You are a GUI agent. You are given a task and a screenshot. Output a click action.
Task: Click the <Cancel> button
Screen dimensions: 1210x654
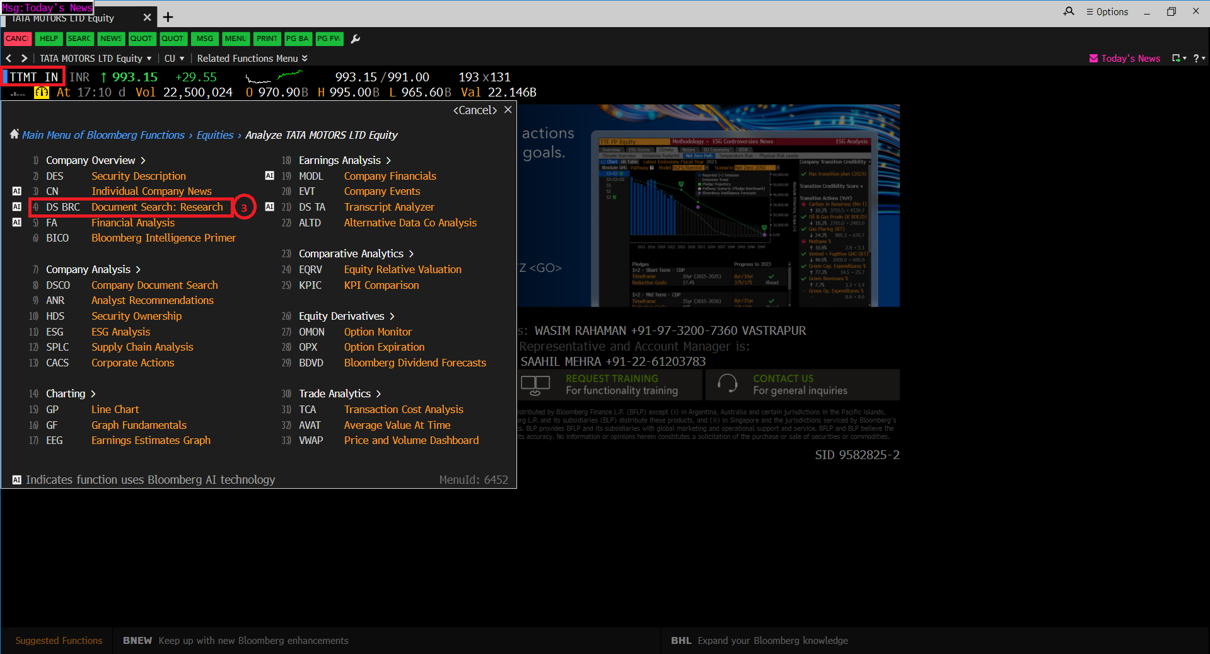tap(475, 110)
